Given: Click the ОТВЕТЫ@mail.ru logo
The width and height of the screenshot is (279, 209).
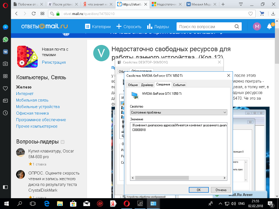Looking at the screenshot, I should [x=45, y=26].
